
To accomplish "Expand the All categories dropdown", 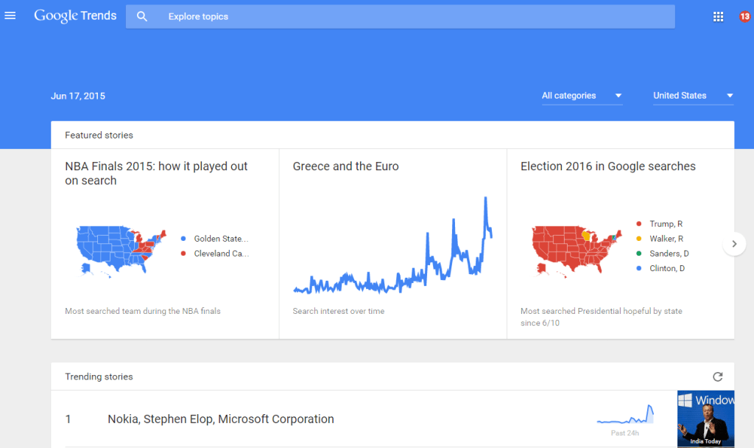I will 582,96.
